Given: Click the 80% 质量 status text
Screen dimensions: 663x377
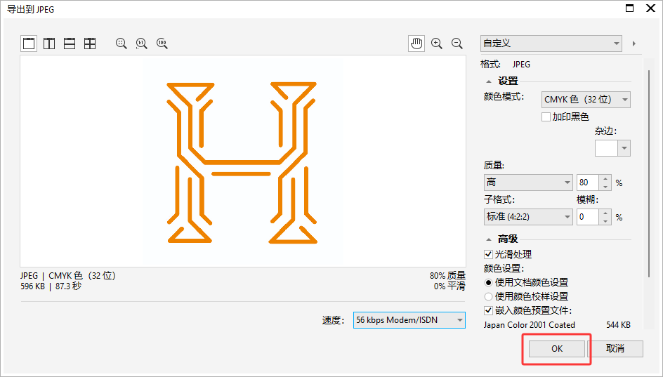Looking at the screenshot, I should [447, 276].
